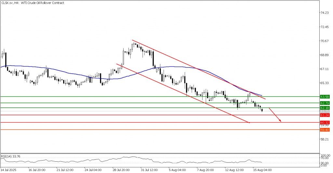Click the 5 Aug 04:00 time label
This screenshot has height=173, width=333.
178,170
